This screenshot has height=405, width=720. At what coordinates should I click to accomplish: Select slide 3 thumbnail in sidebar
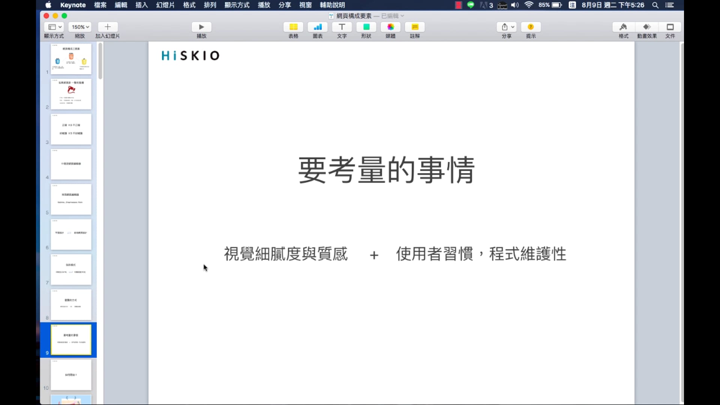pyautogui.click(x=71, y=129)
